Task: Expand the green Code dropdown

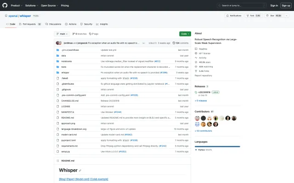Action: (185, 34)
